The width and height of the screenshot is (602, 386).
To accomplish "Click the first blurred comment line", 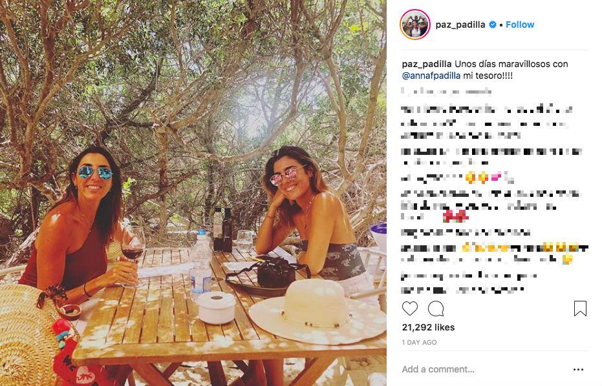I will (487, 122).
